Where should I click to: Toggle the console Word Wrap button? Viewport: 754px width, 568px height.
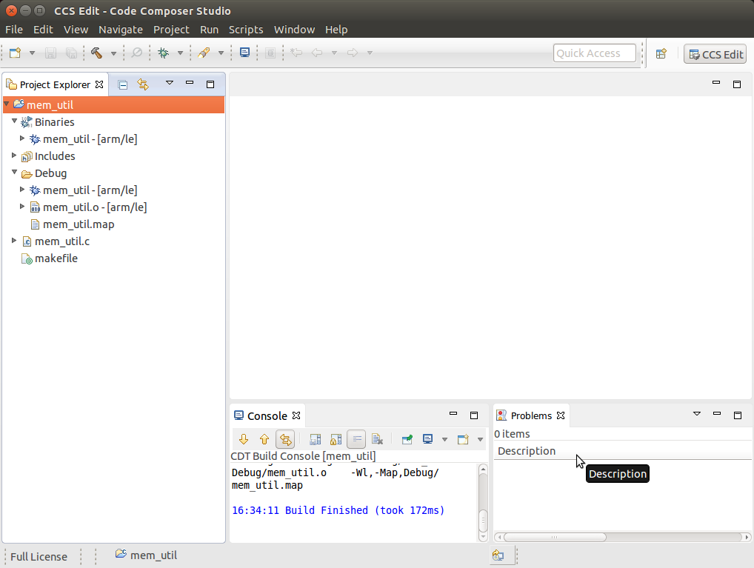pos(356,439)
